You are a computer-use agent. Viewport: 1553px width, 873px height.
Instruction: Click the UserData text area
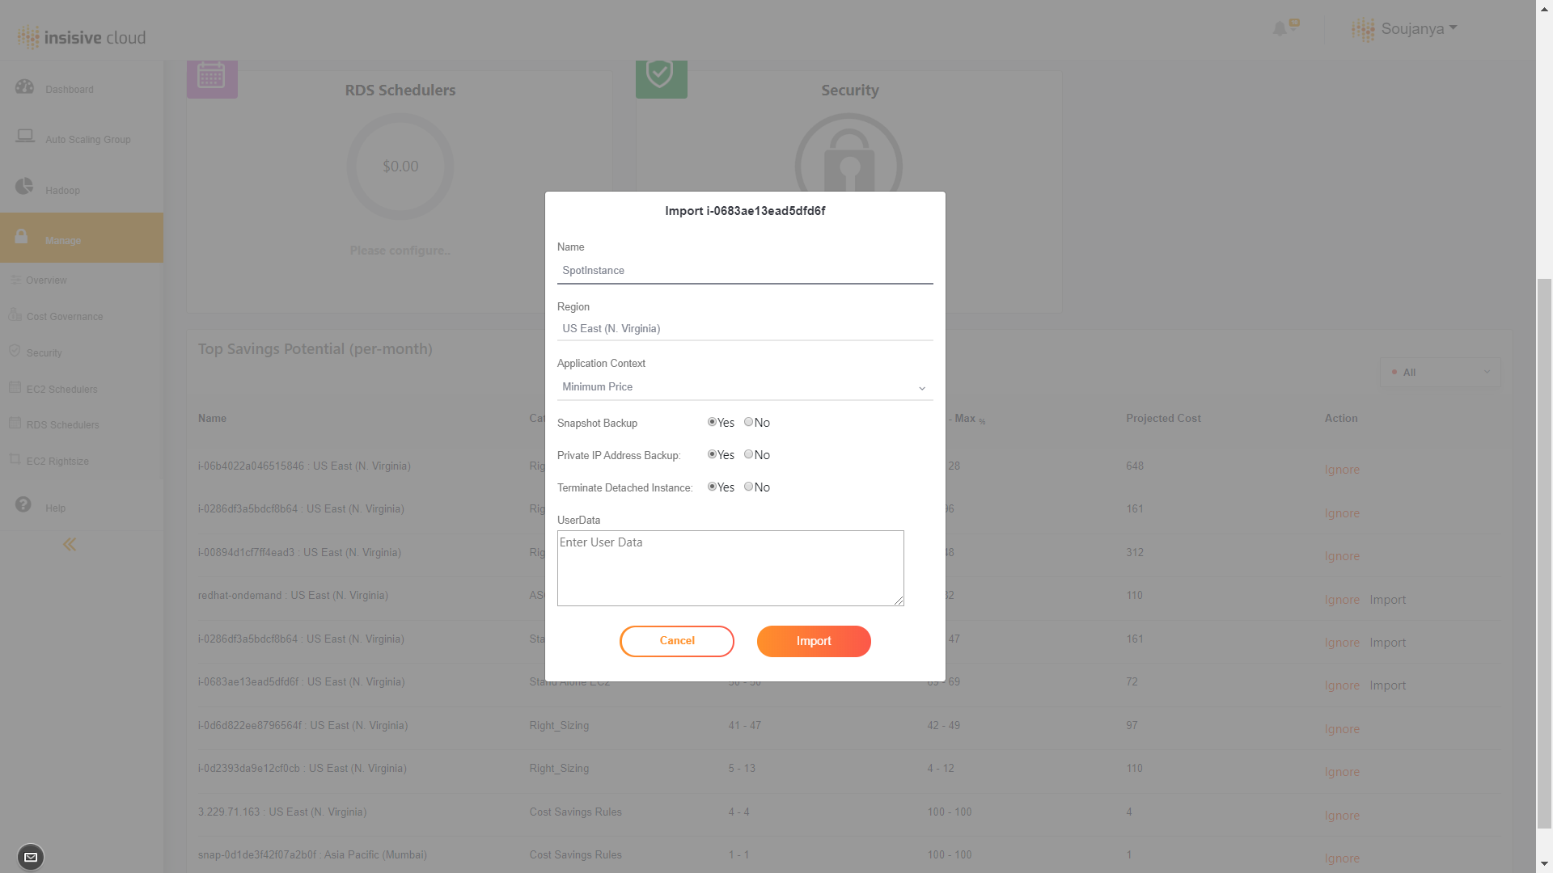click(x=730, y=568)
